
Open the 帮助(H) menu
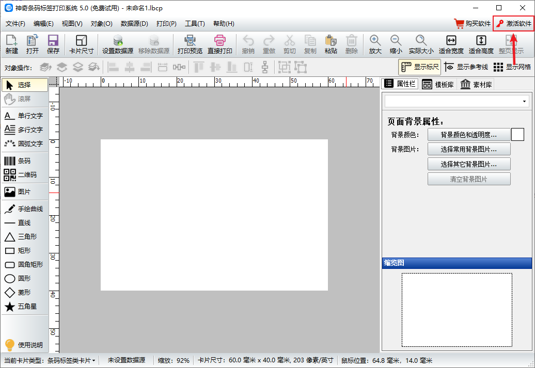coord(224,24)
